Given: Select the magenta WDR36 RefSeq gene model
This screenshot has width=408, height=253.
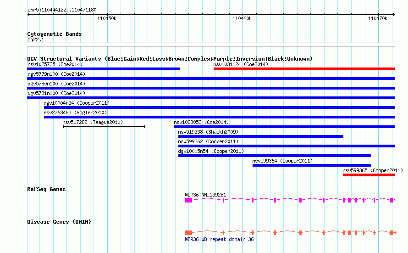Looking at the screenshot, I should point(291,200).
